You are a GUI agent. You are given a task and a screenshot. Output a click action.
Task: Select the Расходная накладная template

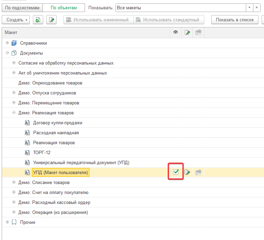pyautogui.click(x=56, y=133)
